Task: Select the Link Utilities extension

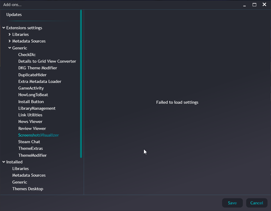Action: coord(30,115)
